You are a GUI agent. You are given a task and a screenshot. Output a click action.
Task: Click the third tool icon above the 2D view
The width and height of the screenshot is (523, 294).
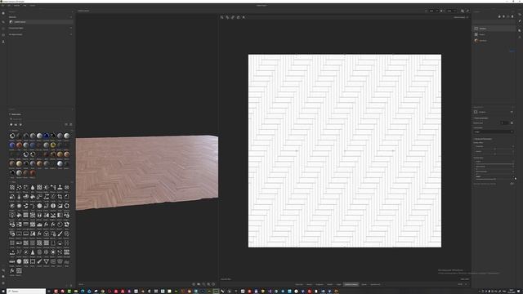pos(233,17)
